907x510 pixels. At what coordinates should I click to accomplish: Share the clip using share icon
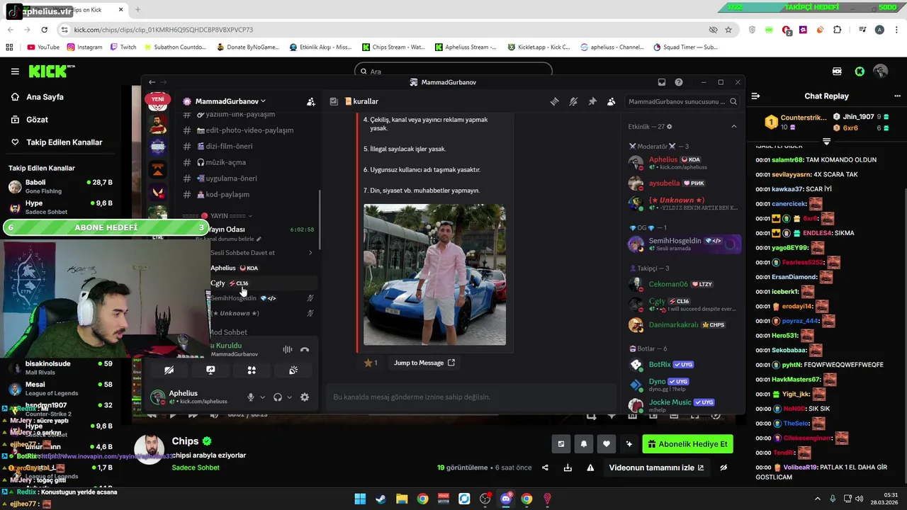coord(545,467)
